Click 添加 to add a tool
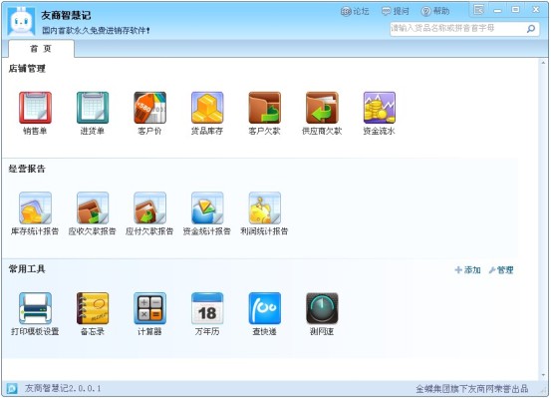551x398 pixels. 467,270
